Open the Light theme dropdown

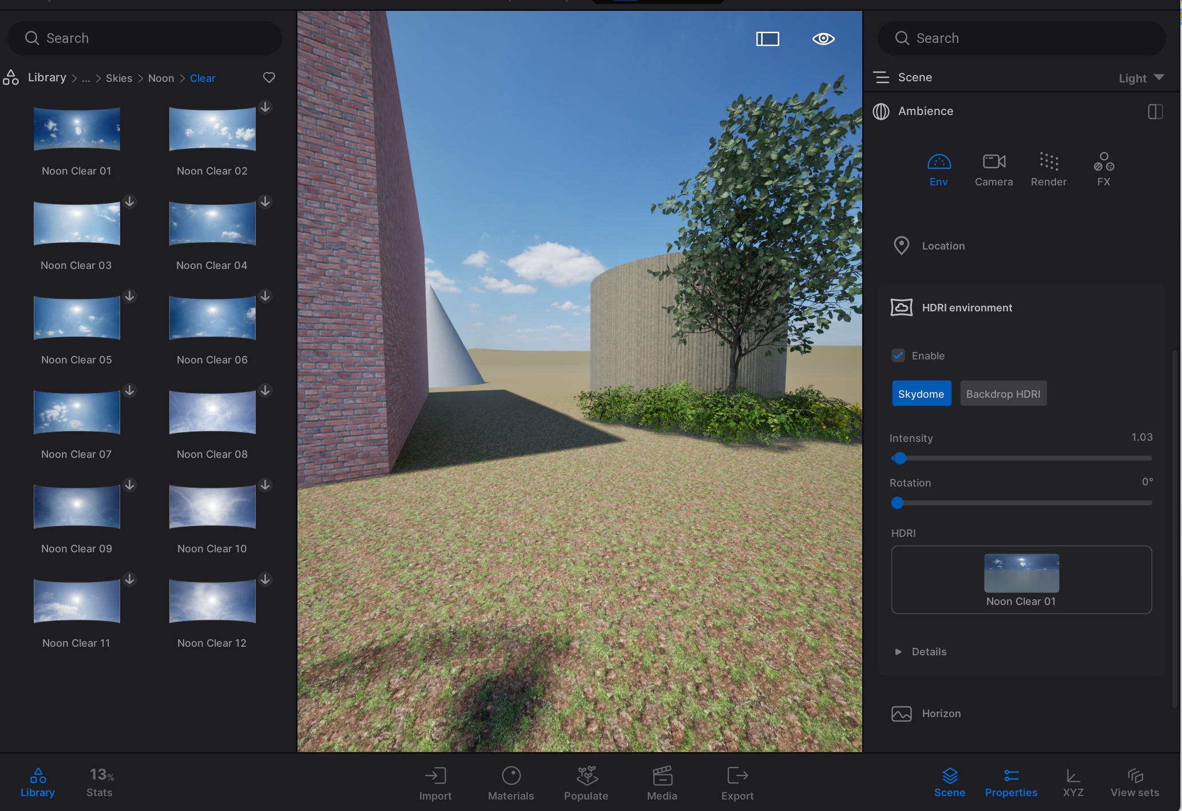1141,78
